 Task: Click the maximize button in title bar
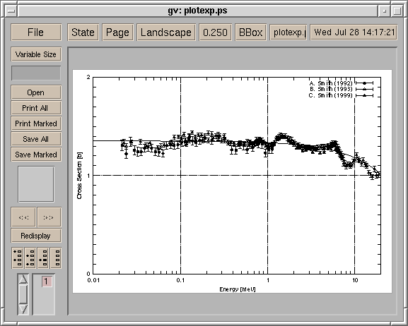coord(397,11)
